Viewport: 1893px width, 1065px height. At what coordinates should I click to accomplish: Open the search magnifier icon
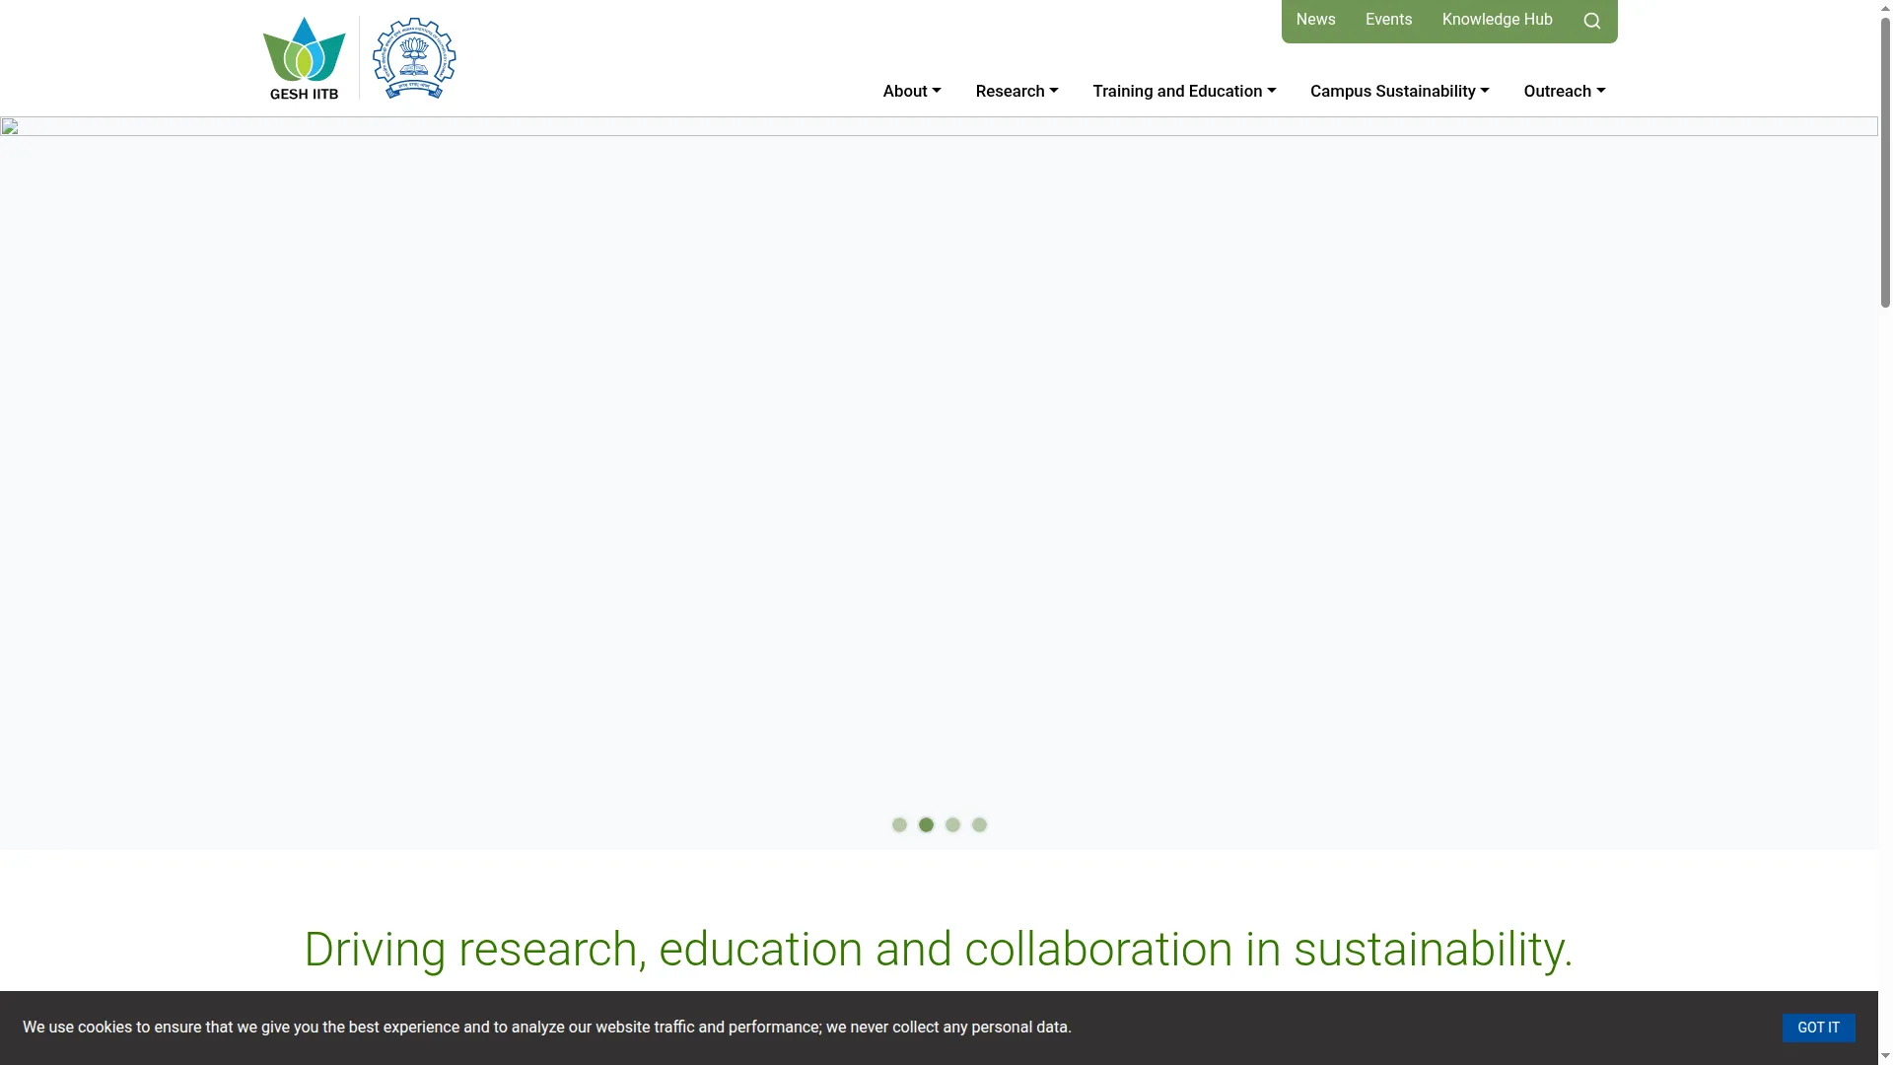pos(1591,21)
